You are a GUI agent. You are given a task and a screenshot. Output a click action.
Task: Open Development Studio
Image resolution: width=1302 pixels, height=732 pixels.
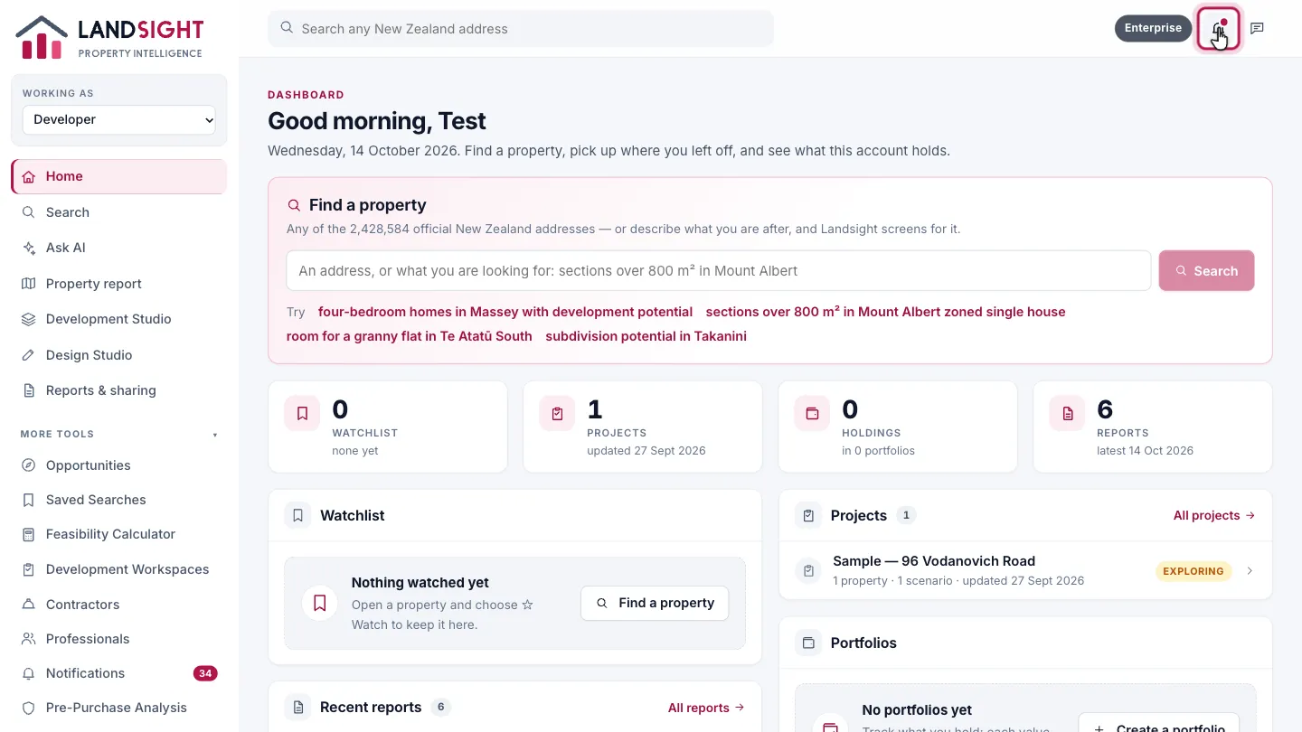(x=119, y=319)
